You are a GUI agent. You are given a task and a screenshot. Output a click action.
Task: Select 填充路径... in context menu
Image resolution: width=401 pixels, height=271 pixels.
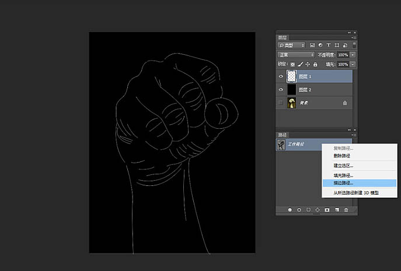pos(343,175)
